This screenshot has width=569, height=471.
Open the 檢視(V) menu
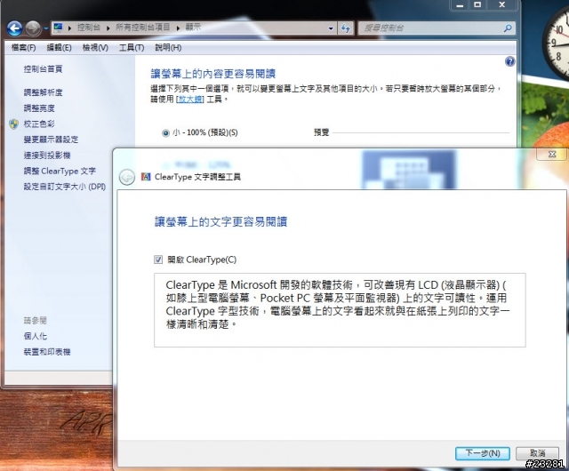(x=95, y=47)
